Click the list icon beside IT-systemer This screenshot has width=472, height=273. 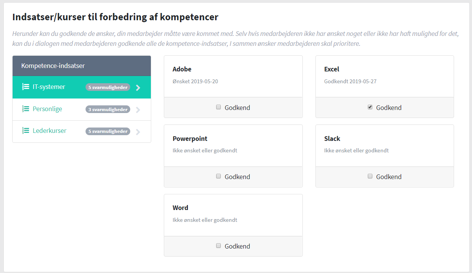(x=26, y=87)
